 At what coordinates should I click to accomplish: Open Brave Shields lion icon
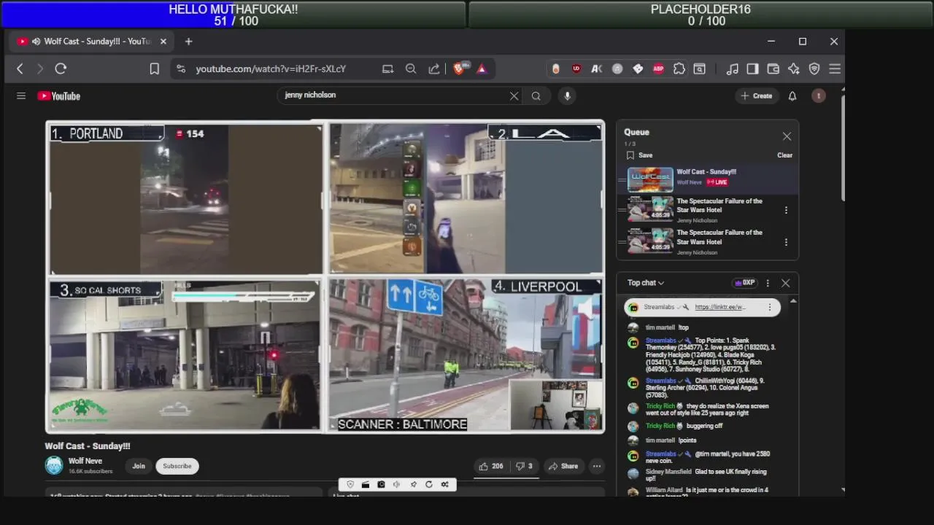[459, 69]
